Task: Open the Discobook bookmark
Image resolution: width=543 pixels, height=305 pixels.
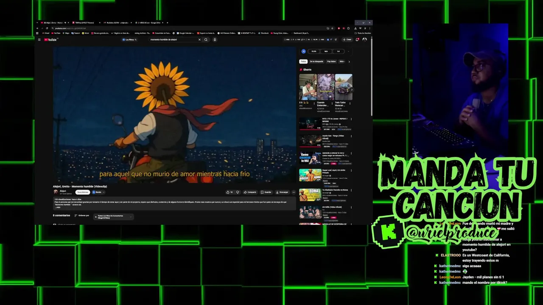Action: click(263, 33)
